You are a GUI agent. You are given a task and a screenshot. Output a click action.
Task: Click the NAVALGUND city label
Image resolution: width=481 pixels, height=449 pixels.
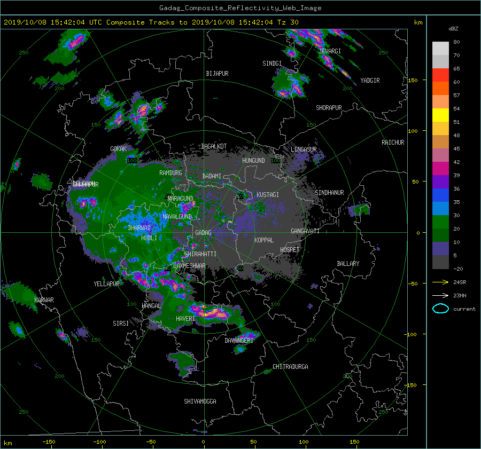[x=177, y=217]
